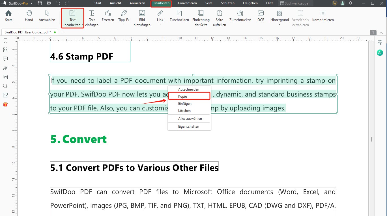Click the shopping cart icon

[x=335, y=3]
